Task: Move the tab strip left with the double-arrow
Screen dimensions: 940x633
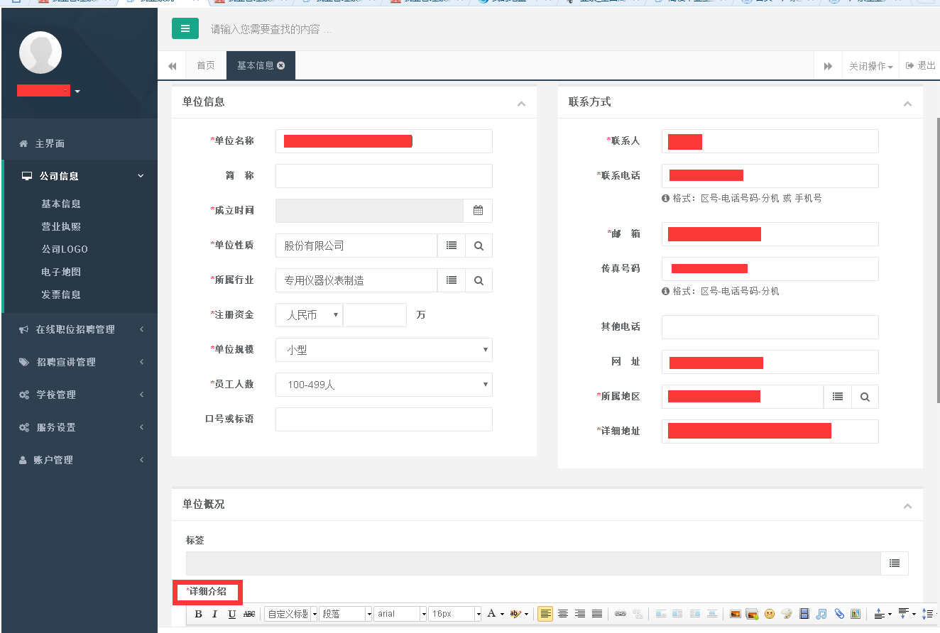Action: point(172,65)
